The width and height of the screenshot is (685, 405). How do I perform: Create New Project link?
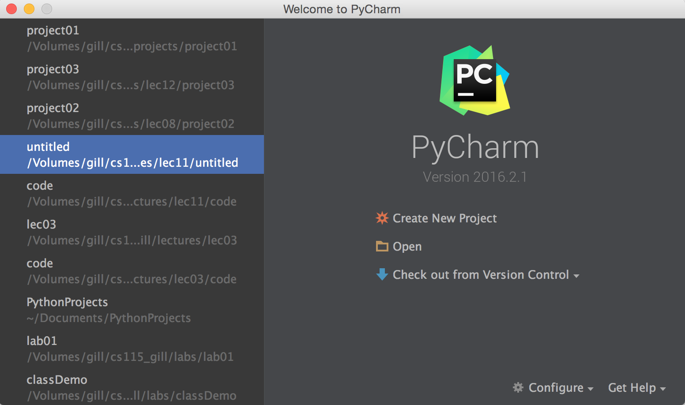(x=444, y=218)
